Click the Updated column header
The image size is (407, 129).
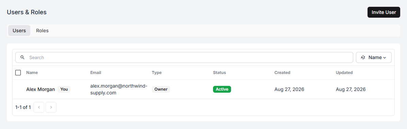tap(344, 73)
